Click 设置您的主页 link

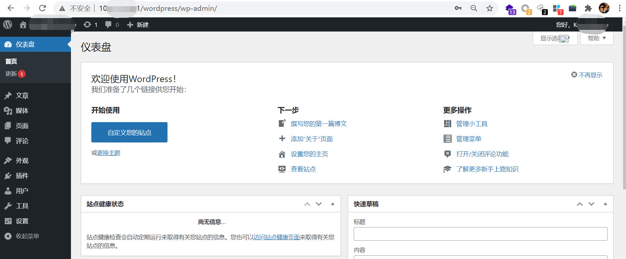point(309,154)
